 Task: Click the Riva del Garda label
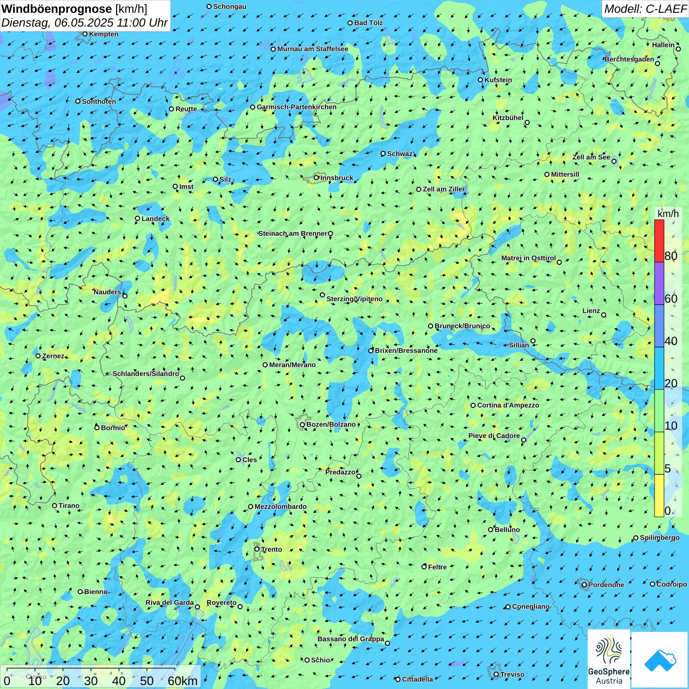pyautogui.click(x=170, y=602)
